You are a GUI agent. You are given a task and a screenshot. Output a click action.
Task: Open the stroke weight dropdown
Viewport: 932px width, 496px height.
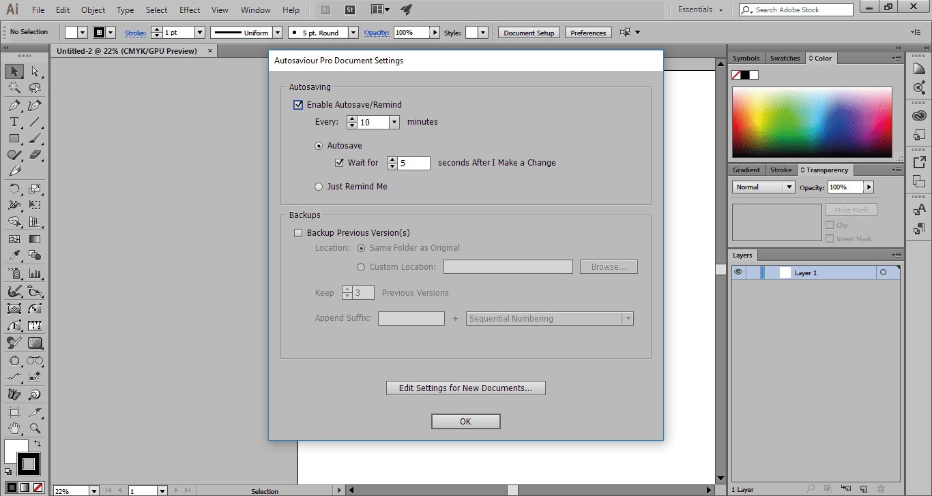coord(200,33)
